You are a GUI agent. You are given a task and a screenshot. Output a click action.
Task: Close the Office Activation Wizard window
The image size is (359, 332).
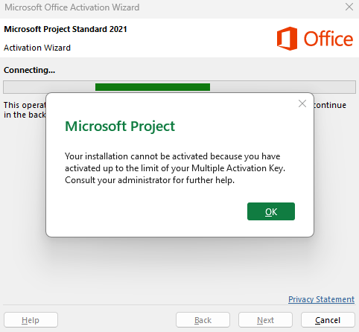[349, 7]
